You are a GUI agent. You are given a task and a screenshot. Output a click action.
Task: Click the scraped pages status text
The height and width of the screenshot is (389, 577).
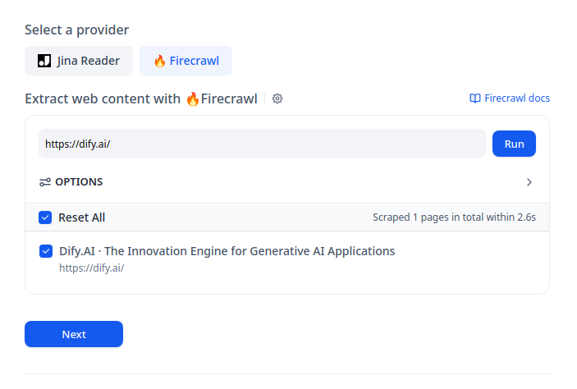coord(454,217)
